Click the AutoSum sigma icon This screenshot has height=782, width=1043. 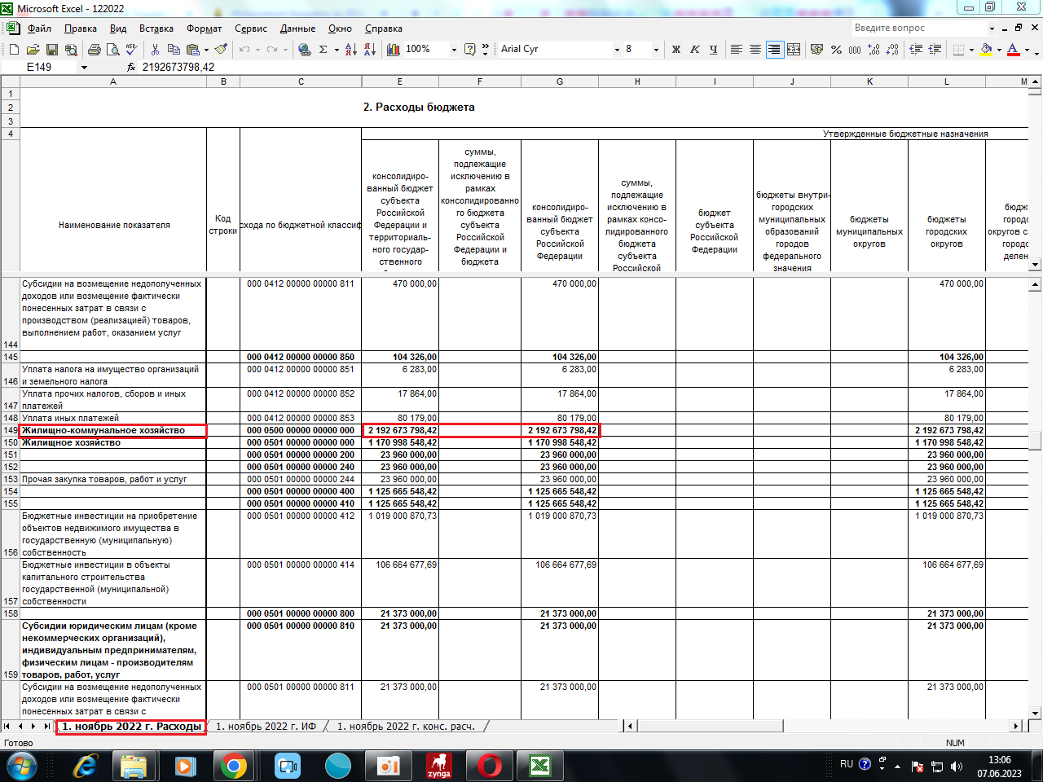pos(323,50)
